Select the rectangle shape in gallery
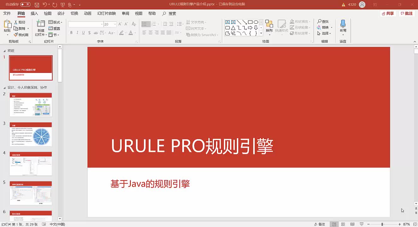Viewport: 418px width, 227px height. pyautogui.click(x=250, y=22)
